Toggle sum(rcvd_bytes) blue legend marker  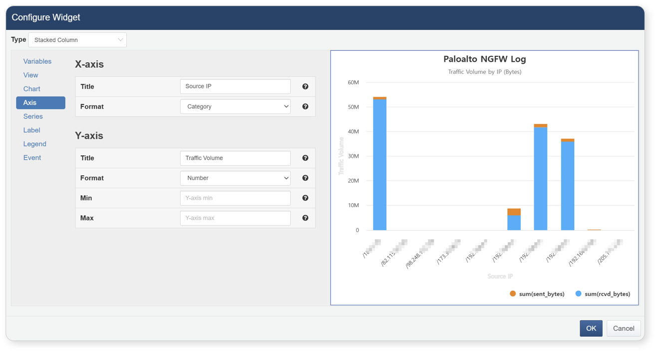point(578,294)
